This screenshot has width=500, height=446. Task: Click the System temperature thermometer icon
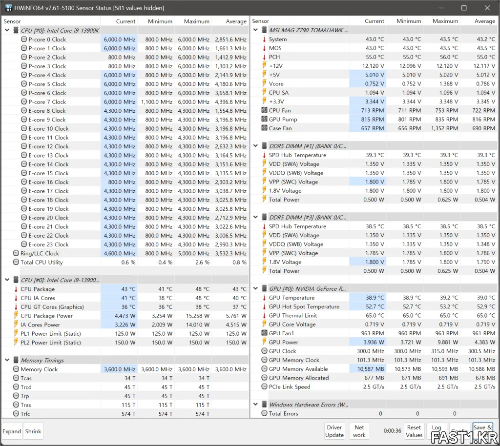click(264, 39)
